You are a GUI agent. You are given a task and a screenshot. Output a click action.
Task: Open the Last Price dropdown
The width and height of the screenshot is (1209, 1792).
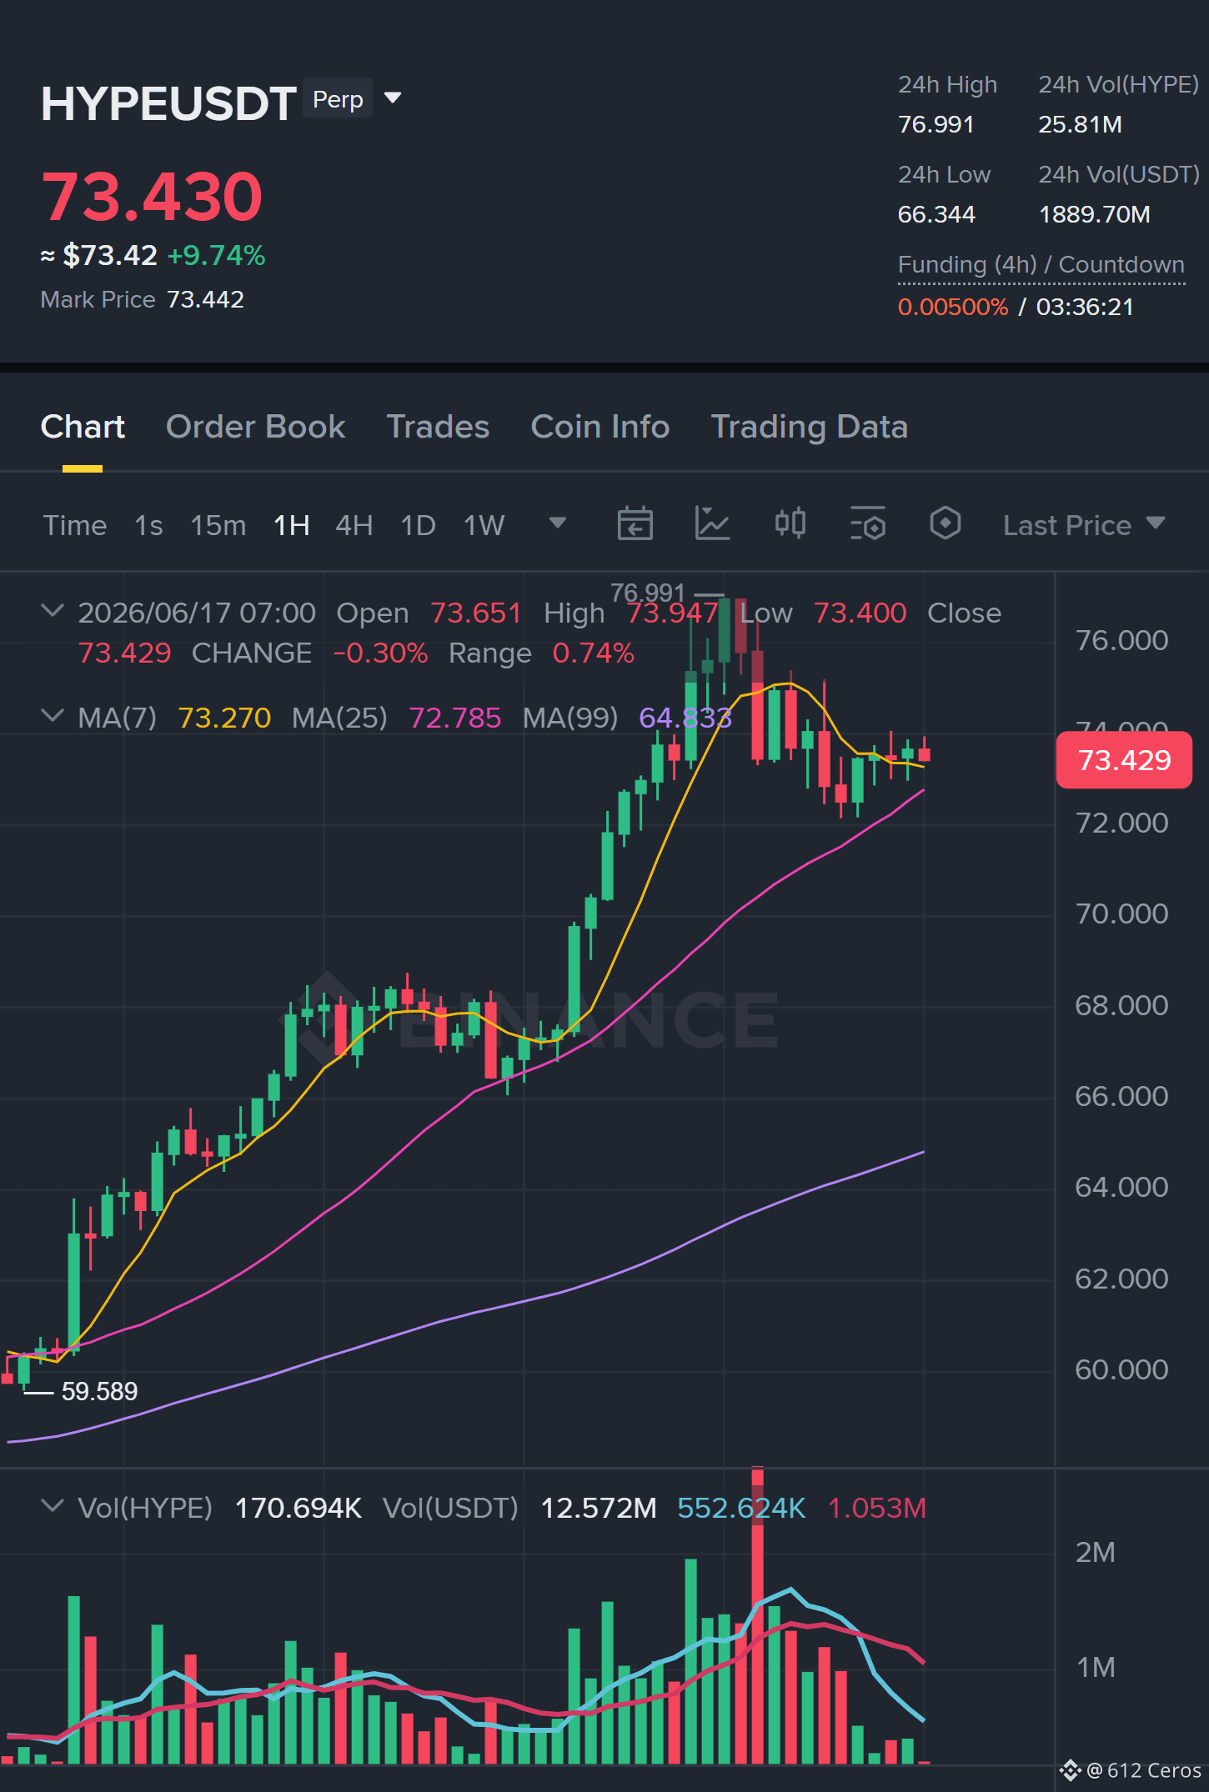tap(1083, 525)
